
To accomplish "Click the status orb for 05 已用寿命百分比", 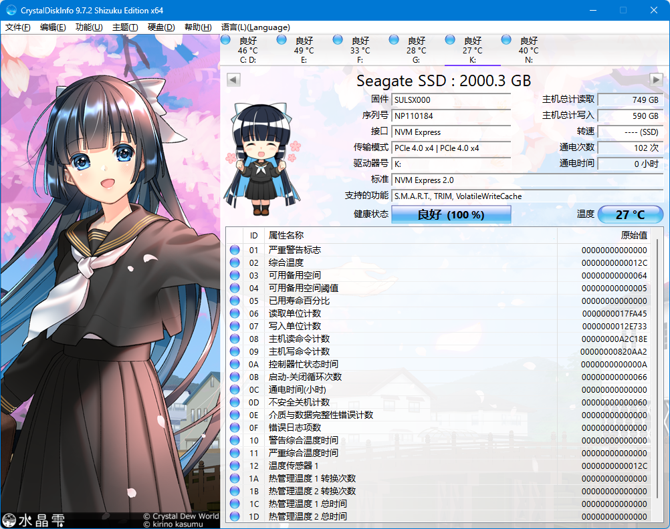I will pos(235,301).
